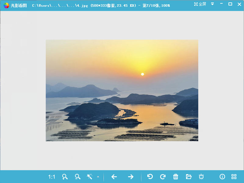
Task: Rotate the image counterclockwise
Action: (x=150, y=177)
